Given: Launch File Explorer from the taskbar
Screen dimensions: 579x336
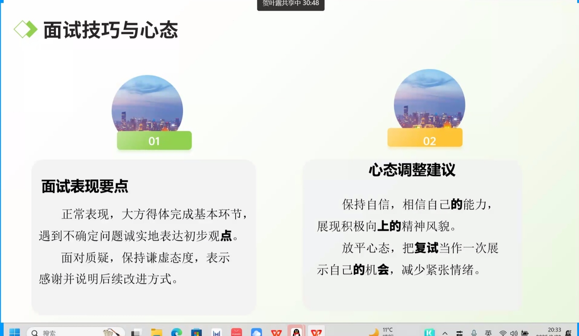Looking at the screenshot, I should [x=156, y=332].
